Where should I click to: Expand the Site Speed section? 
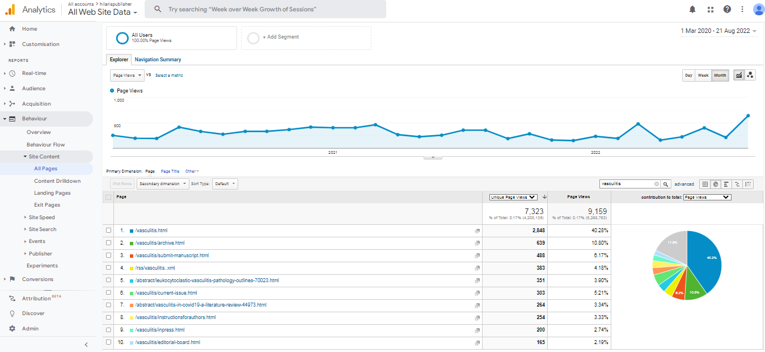(41, 217)
